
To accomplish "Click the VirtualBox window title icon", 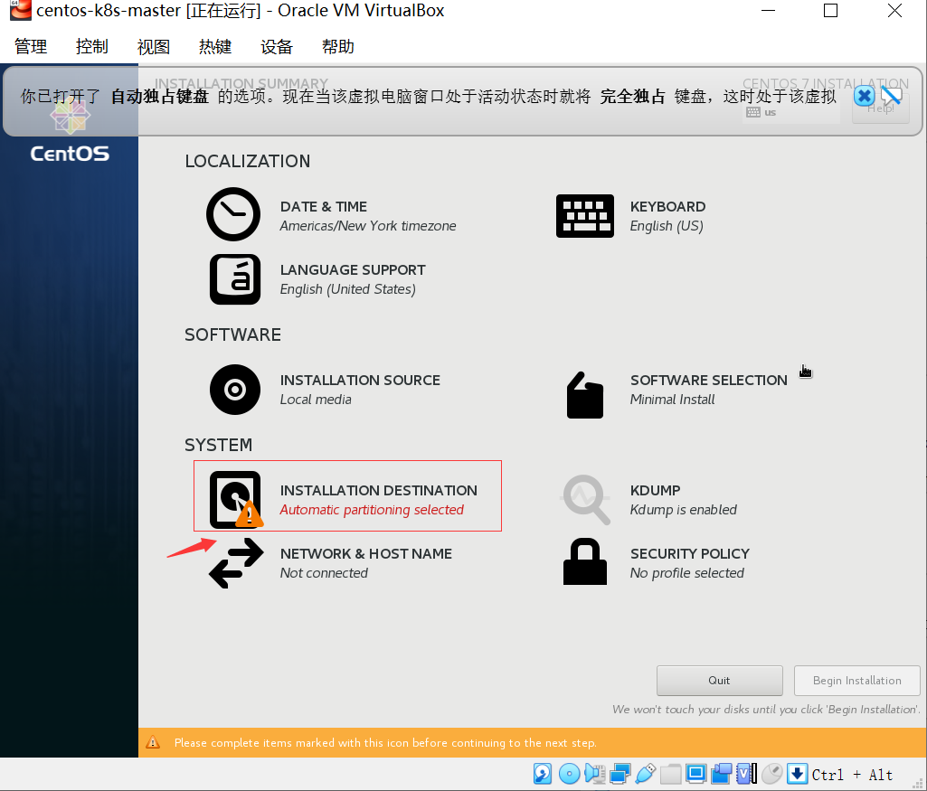I will (20, 10).
